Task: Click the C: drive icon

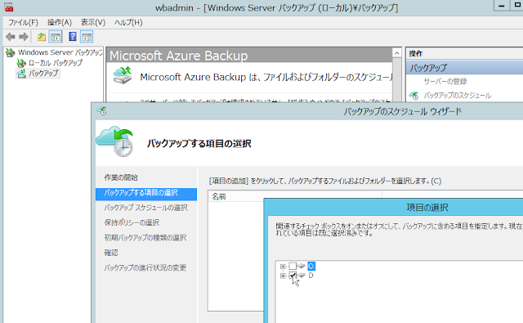Action: click(x=302, y=266)
